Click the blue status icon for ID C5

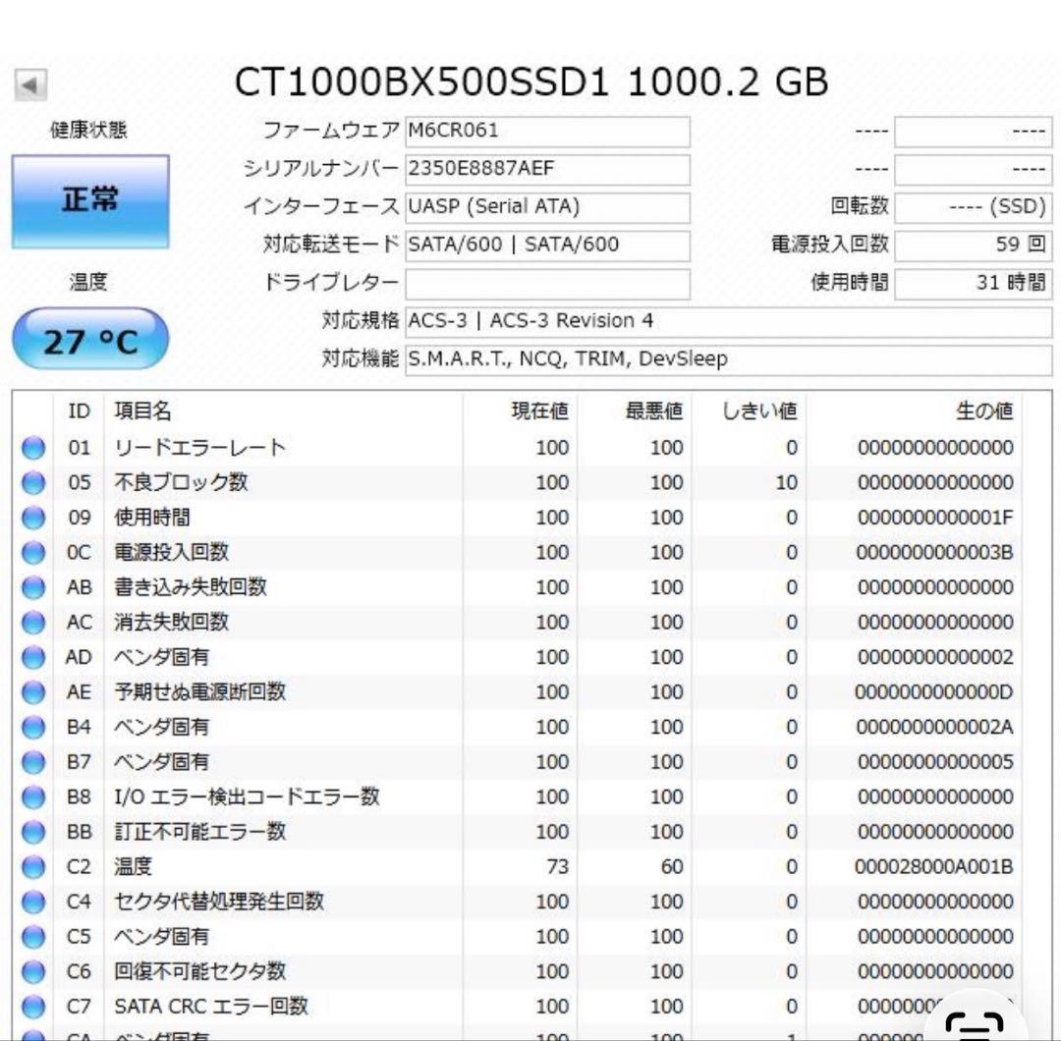33,937
